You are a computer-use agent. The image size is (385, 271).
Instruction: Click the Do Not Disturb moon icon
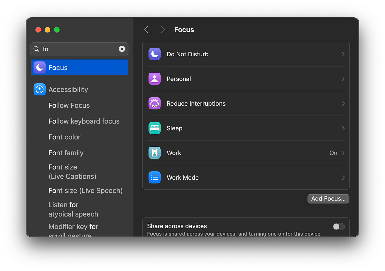click(x=155, y=54)
